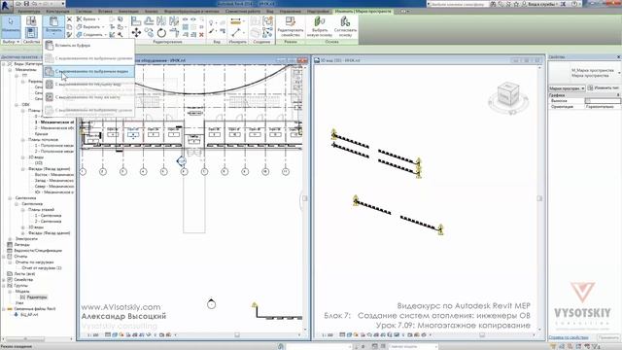622x350 pixels.
Task: Click the Trim/Extend icon next to Rotate
Action: coord(174,32)
